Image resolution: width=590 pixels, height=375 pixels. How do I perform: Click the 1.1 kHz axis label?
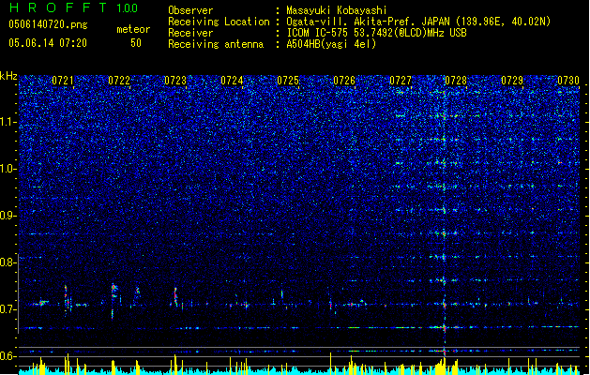click(x=8, y=122)
